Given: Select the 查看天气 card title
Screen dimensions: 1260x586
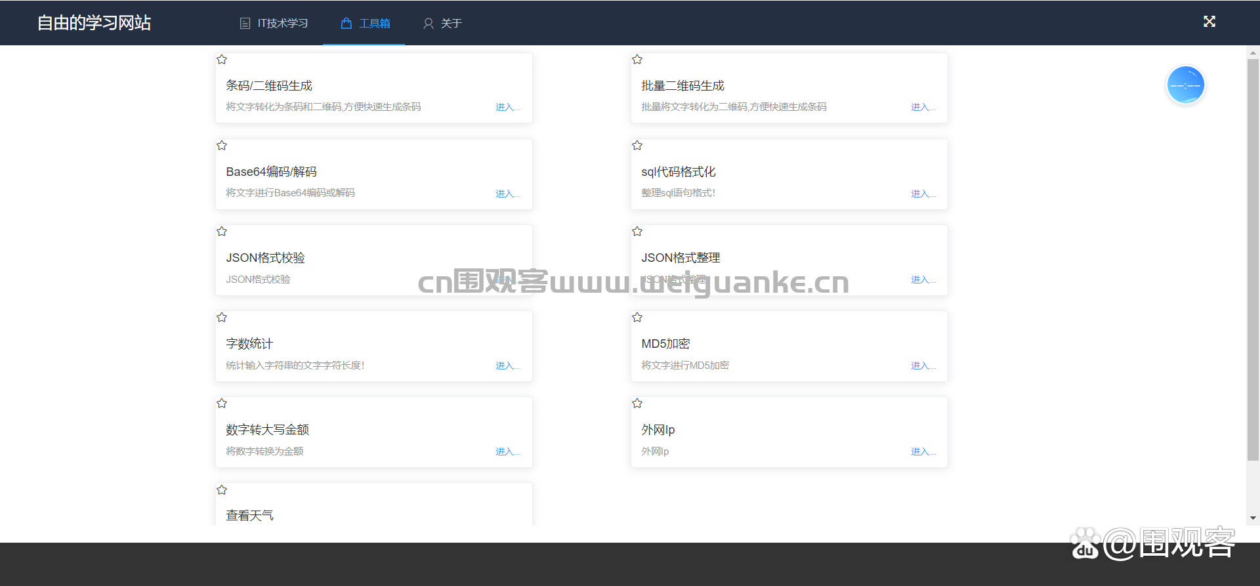Looking at the screenshot, I should pyautogui.click(x=250, y=516).
